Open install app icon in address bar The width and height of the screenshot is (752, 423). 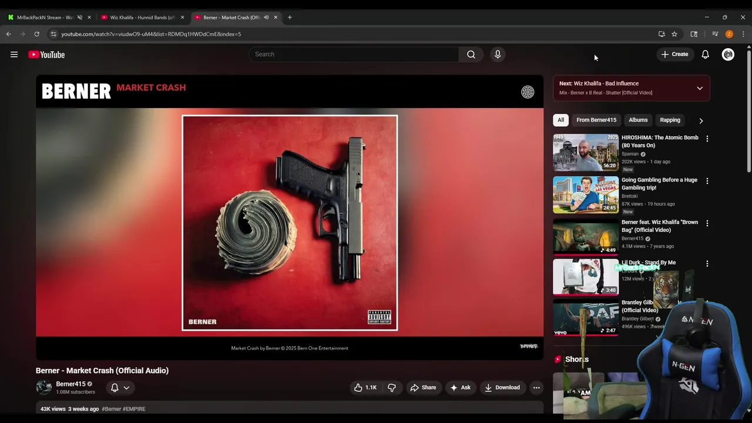pyautogui.click(x=662, y=34)
